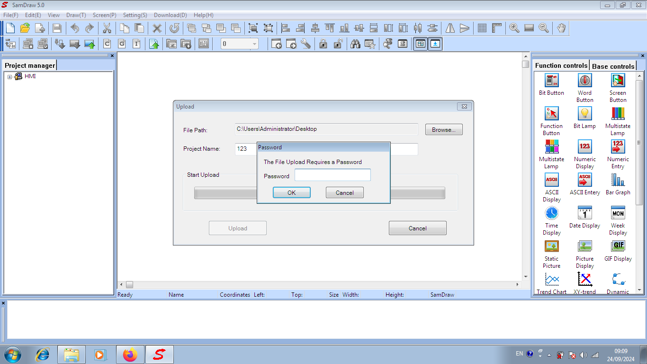Cancel the Password dialog
This screenshot has height=364, width=647.
click(x=345, y=192)
